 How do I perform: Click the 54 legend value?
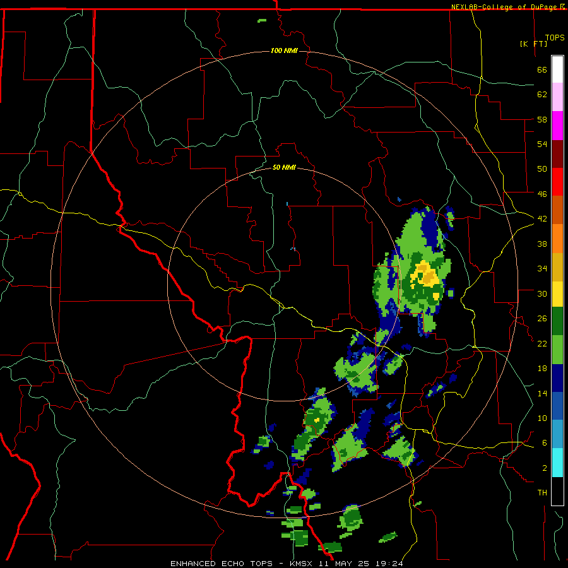542,144
